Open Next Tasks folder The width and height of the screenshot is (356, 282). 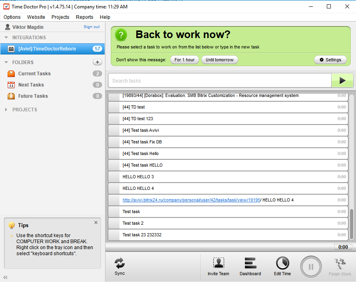[x=52, y=85]
